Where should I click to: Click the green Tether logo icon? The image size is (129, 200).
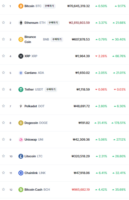[x=21, y=89]
